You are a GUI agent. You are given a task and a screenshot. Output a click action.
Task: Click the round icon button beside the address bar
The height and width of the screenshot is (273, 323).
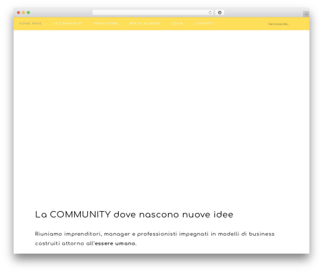[220, 12]
